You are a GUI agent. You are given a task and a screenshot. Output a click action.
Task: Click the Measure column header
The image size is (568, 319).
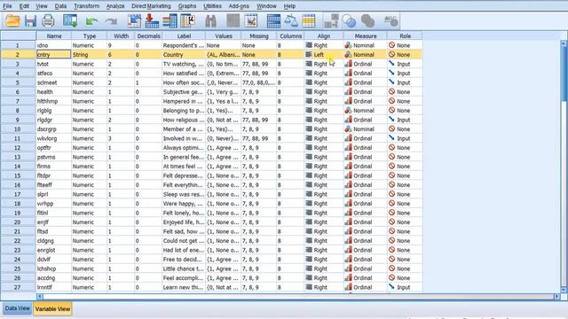[x=366, y=35]
